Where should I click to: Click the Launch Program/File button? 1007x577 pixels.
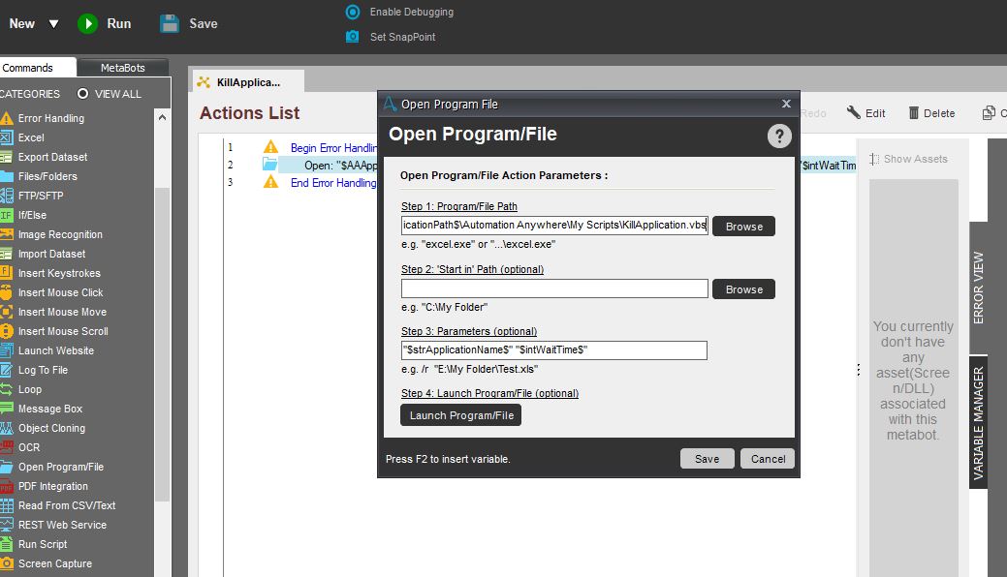point(461,415)
